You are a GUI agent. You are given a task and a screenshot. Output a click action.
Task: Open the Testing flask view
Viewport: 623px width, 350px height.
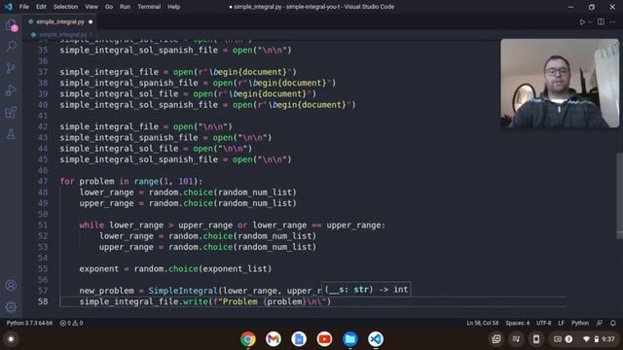click(x=11, y=134)
